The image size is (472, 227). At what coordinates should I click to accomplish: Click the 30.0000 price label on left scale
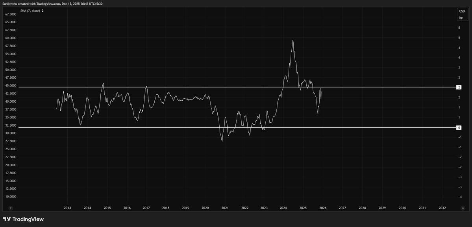click(11, 133)
